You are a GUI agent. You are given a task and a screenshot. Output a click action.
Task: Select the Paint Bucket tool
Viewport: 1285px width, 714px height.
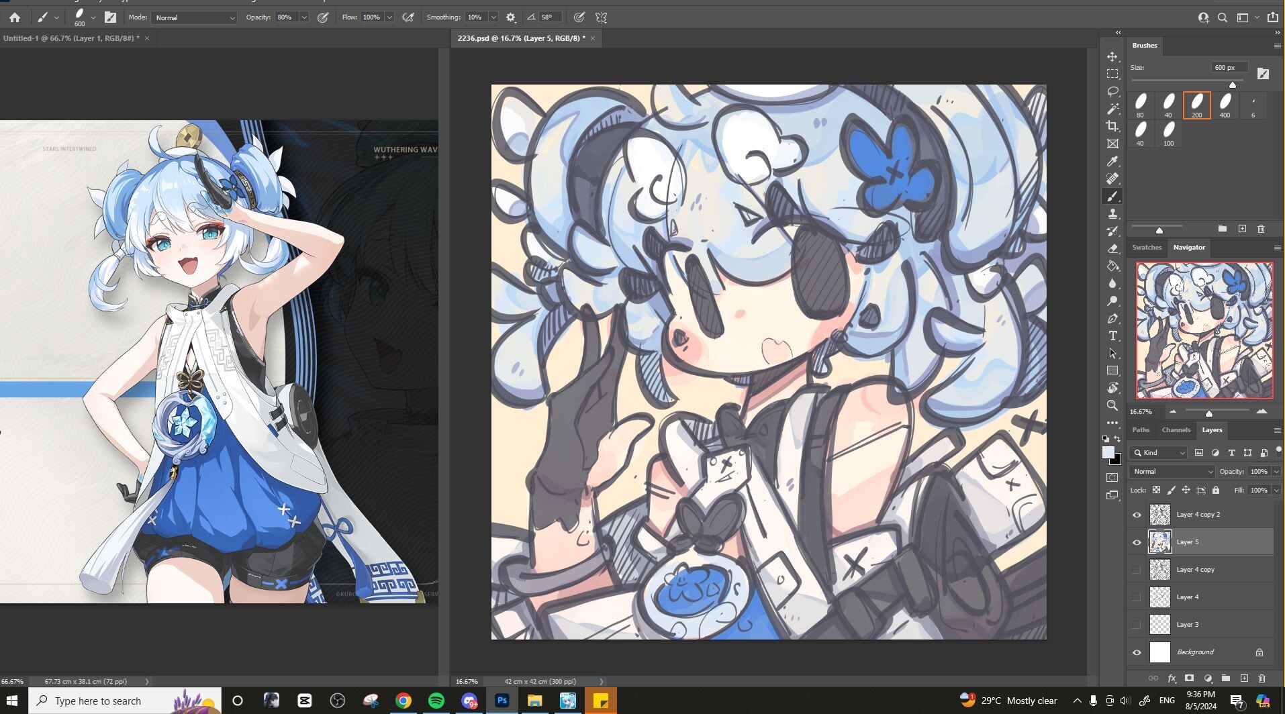point(1112,266)
